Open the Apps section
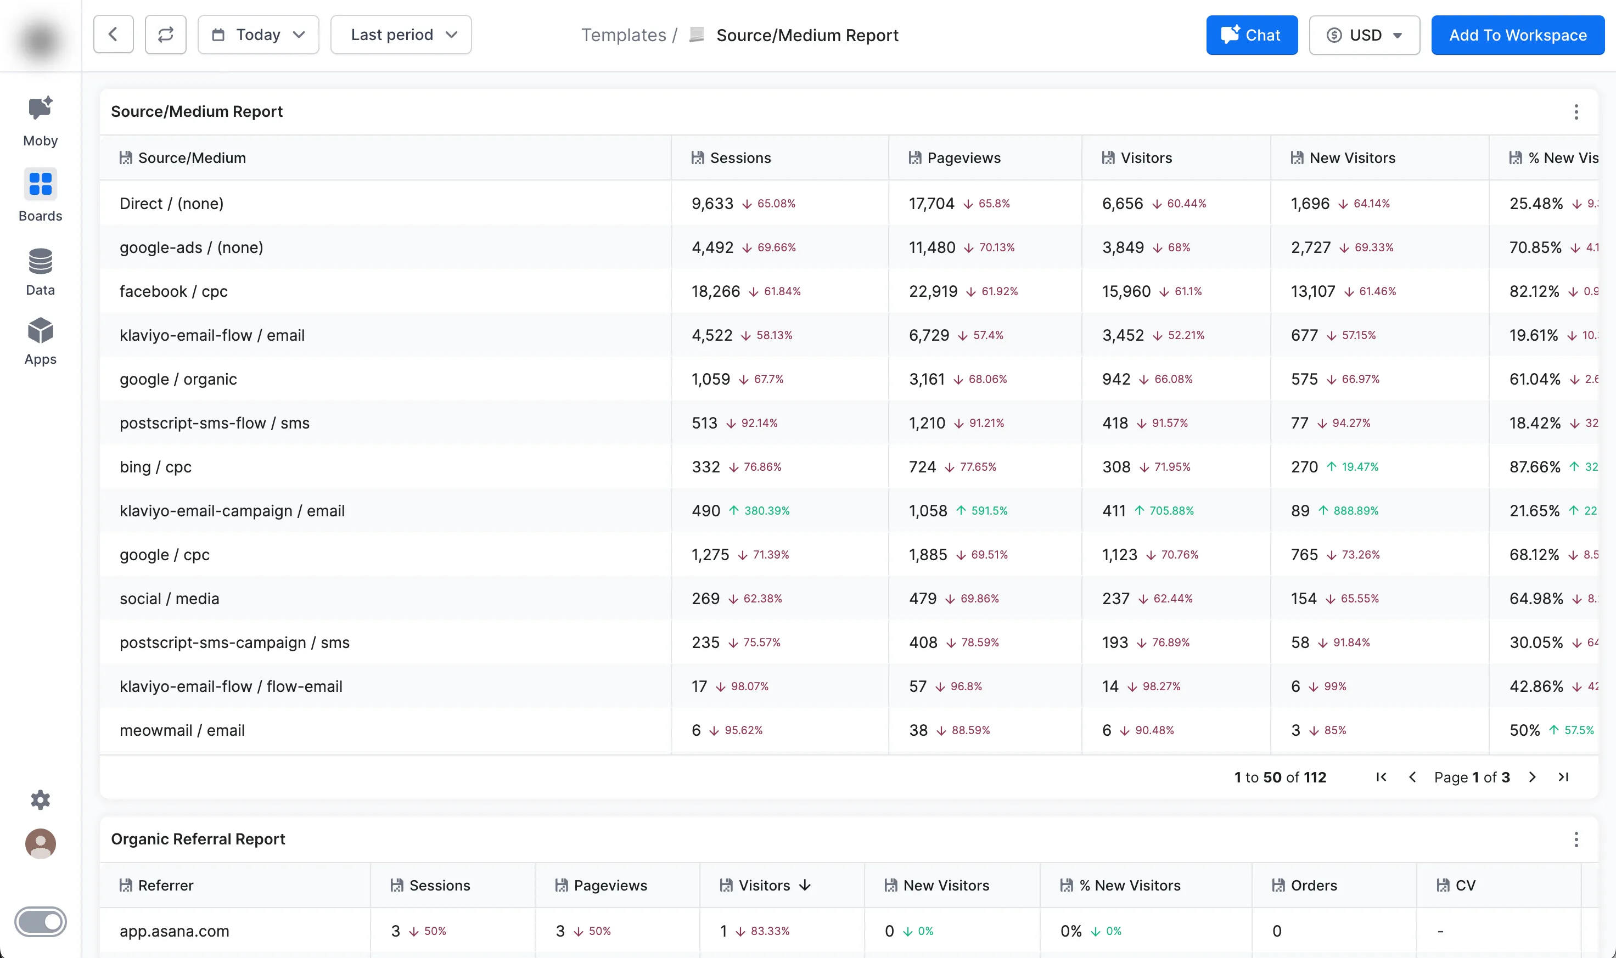 (x=40, y=341)
